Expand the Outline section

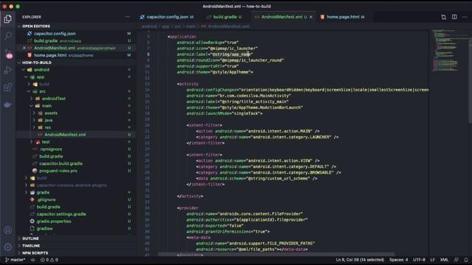point(30,239)
